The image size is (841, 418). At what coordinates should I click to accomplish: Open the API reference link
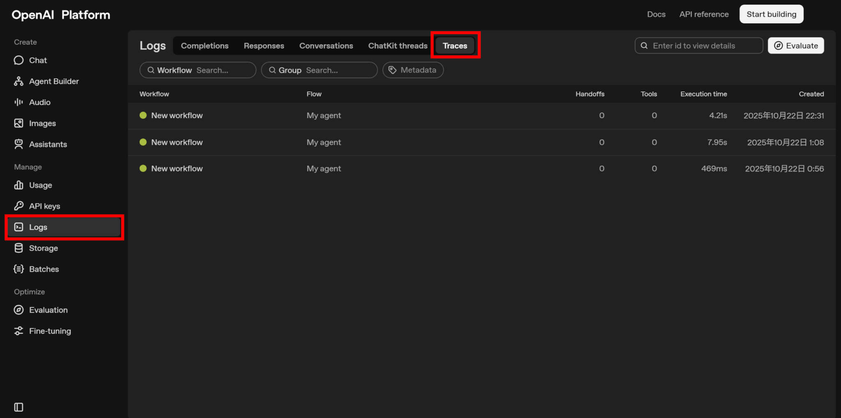tap(704, 14)
